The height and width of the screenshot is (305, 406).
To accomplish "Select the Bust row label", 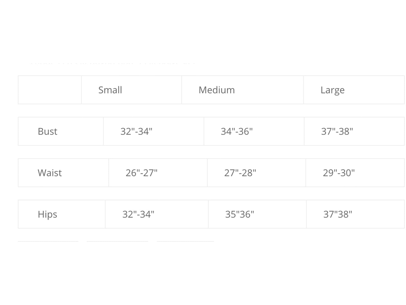I will (47, 131).
